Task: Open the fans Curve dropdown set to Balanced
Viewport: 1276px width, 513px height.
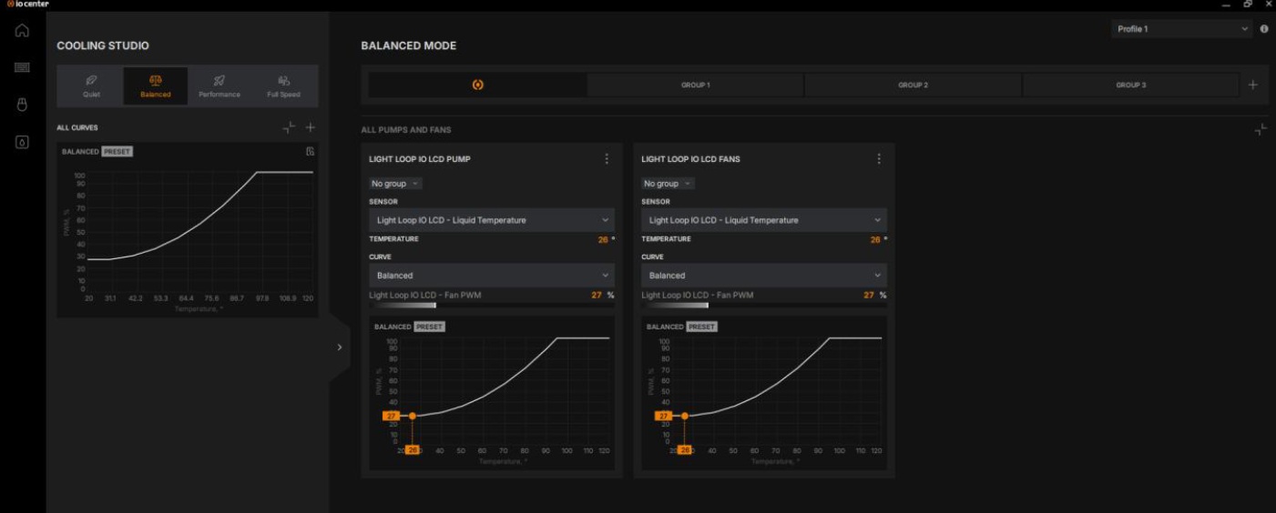Action: (764, 275)
